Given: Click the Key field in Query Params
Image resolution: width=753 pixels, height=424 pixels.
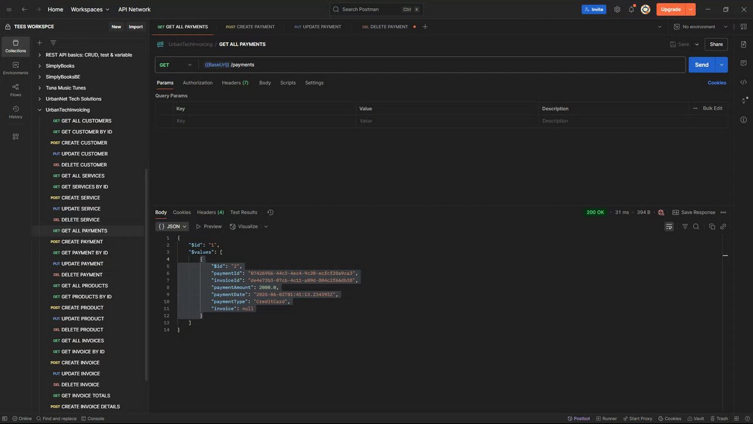Looking at the screenshot, I should tap(265, 121).
